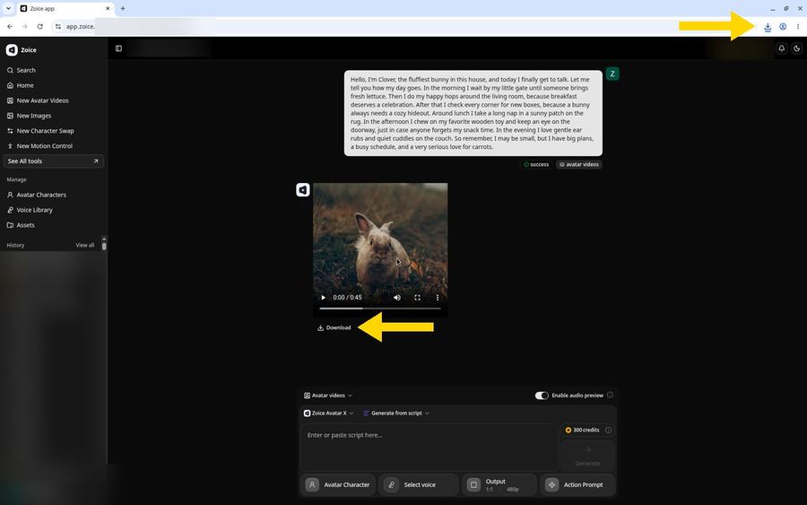807x505 pixels.
Task: Expand Avatar videos dropdown
Action: (328, 396)
